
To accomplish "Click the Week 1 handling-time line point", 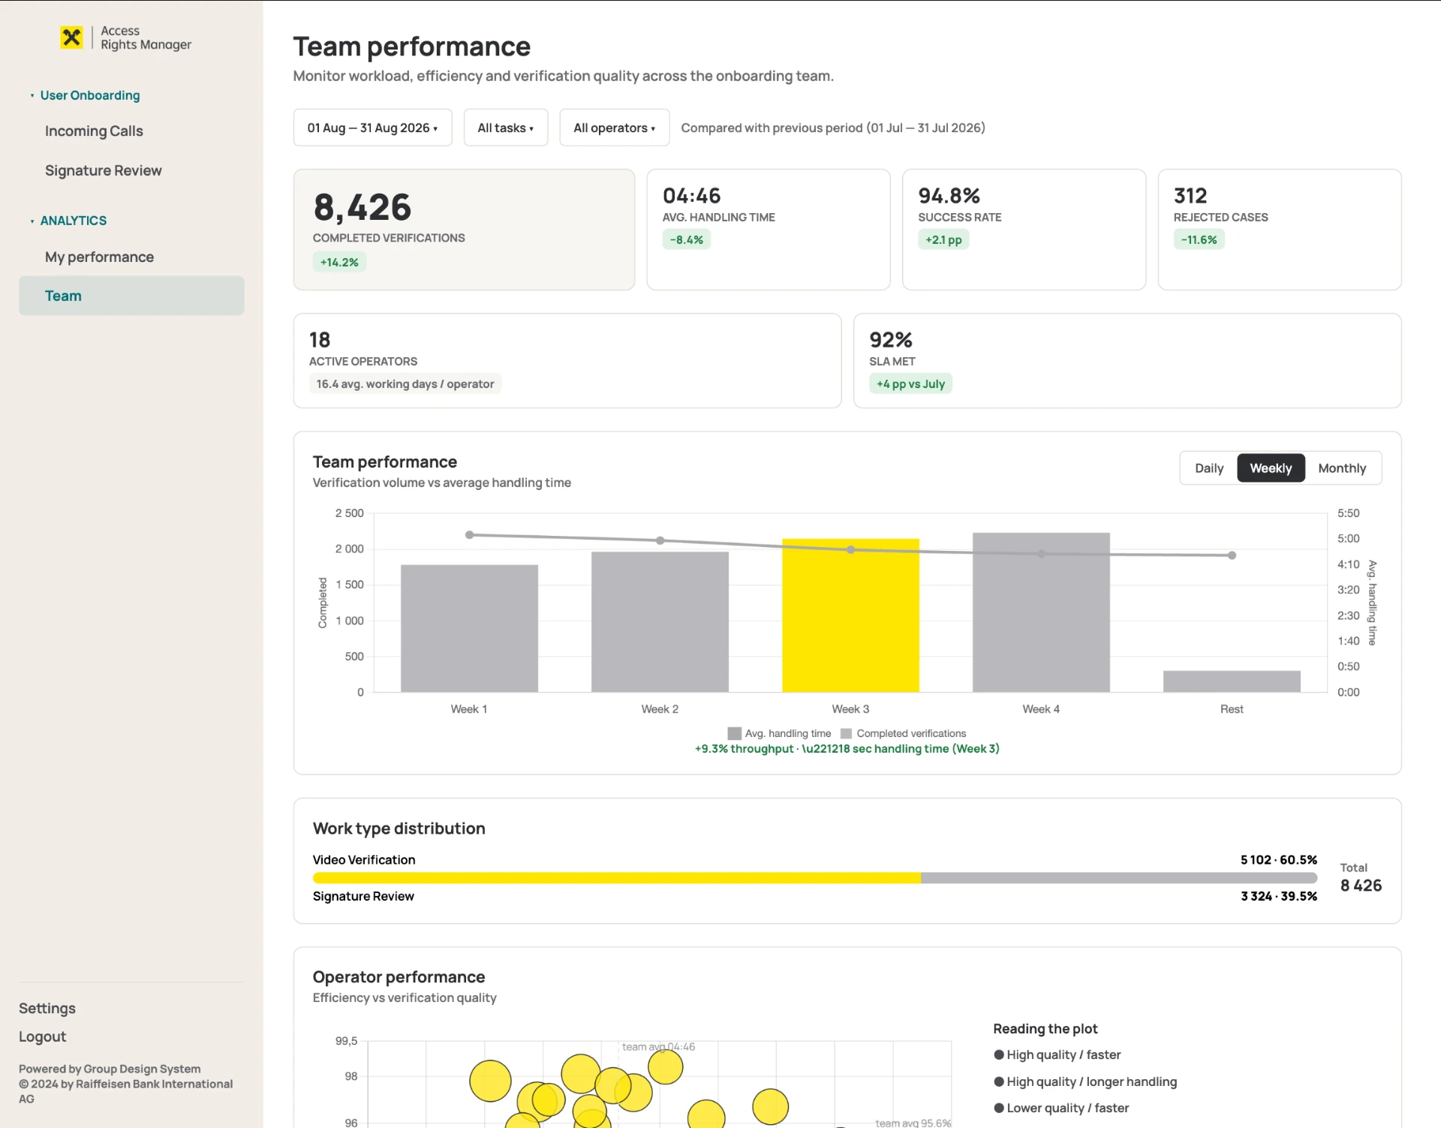I will click(x=469, y=535).
